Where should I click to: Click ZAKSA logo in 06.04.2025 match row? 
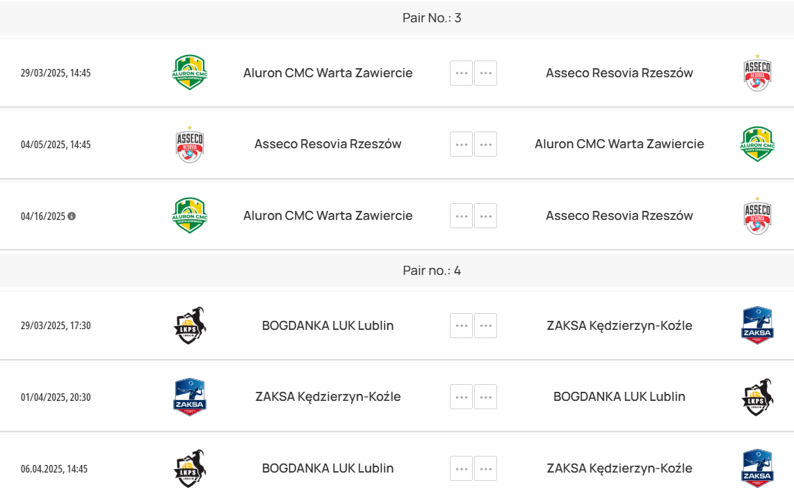(757, 468)
